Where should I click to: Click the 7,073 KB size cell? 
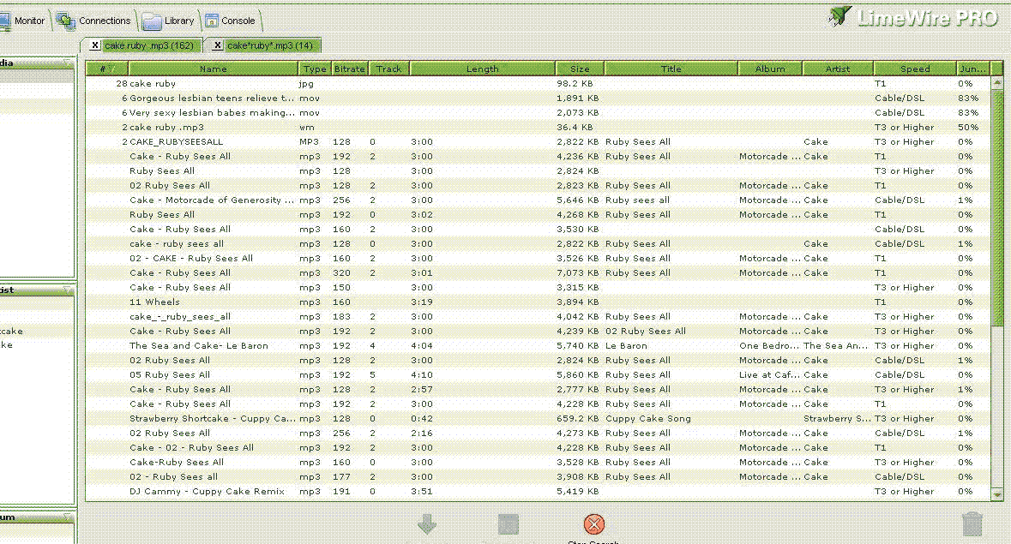[578, 273]
